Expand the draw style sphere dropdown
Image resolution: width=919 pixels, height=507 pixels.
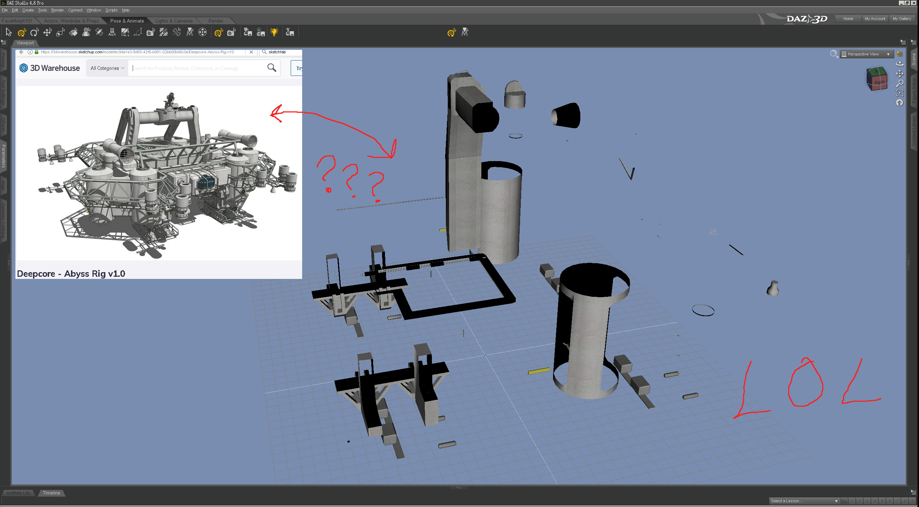click(834, 54)
